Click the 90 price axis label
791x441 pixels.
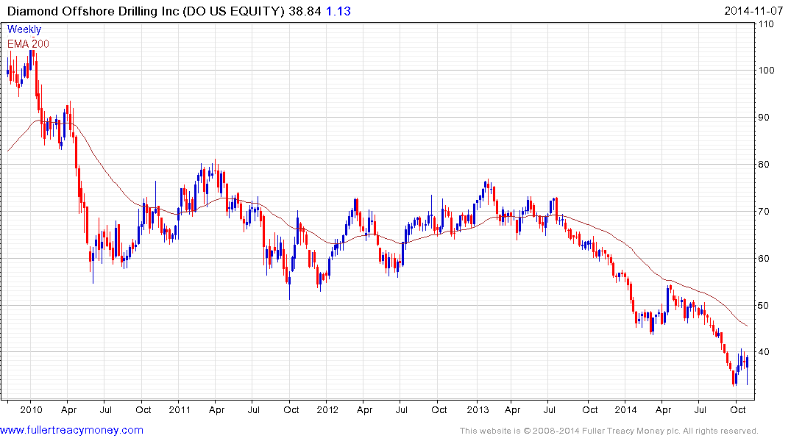[x=764, y=118]
